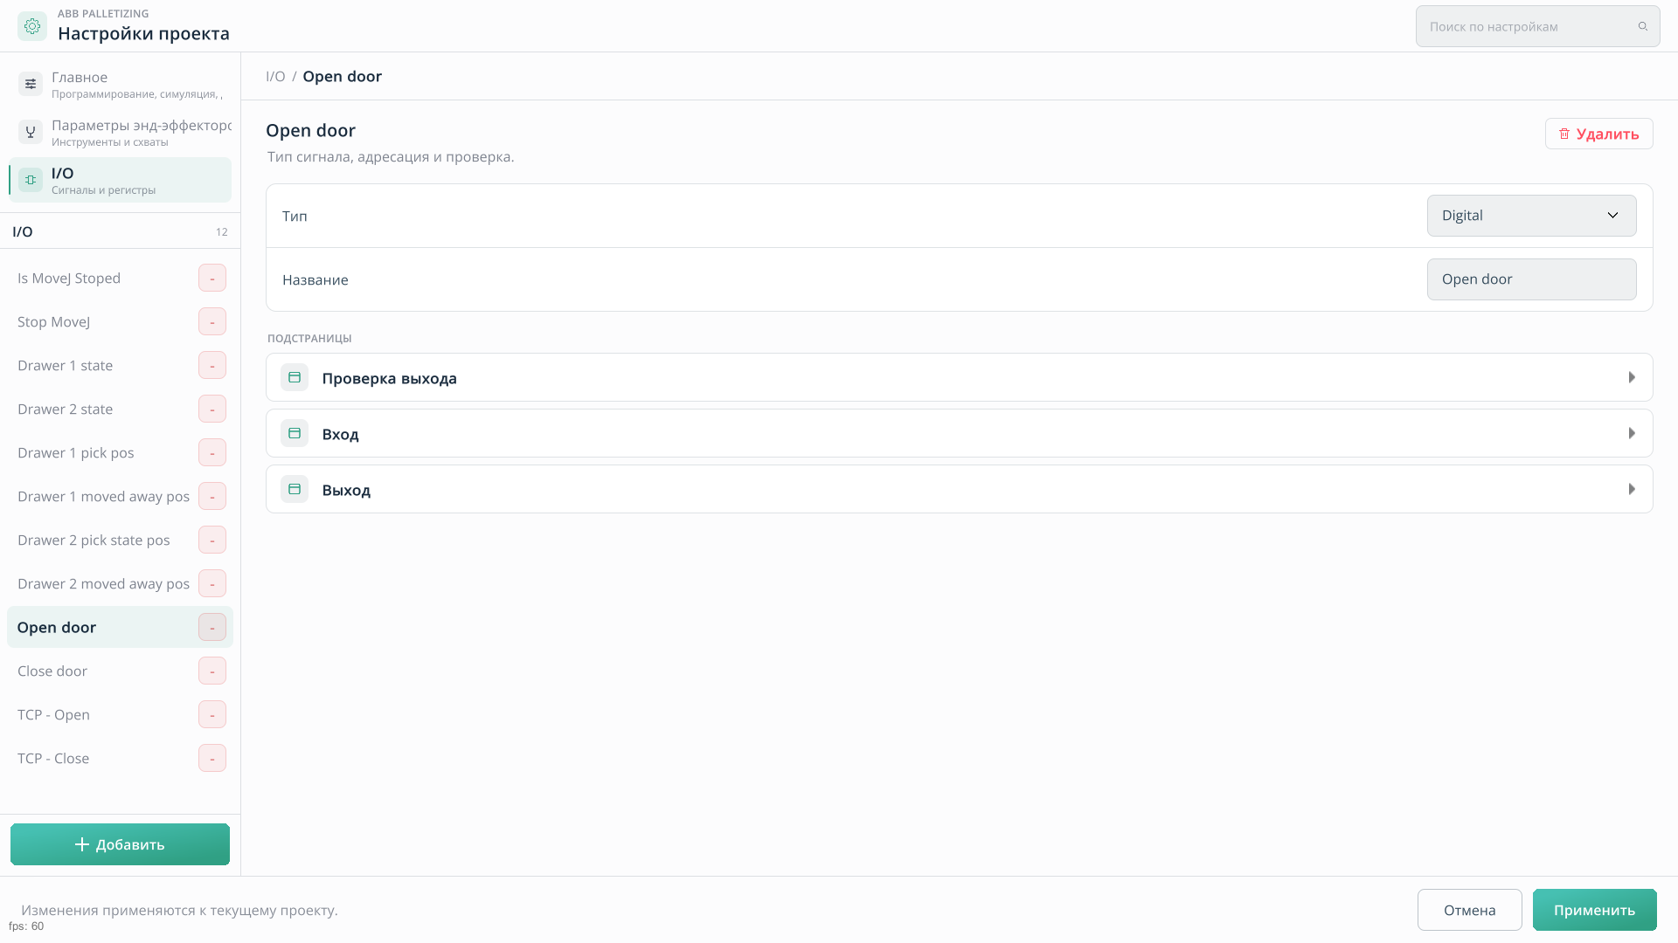Click the end-effector parameters gripper icon
The image size is (1678, 943).
point(31,132)
